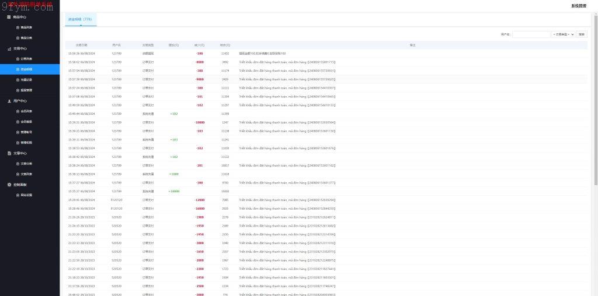Go to 会员列表 in the sidebar

pos(26,111)
